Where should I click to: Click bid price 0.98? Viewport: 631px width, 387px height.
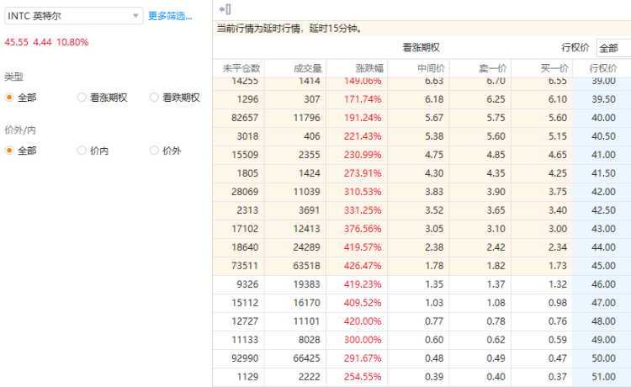point(557,303)
